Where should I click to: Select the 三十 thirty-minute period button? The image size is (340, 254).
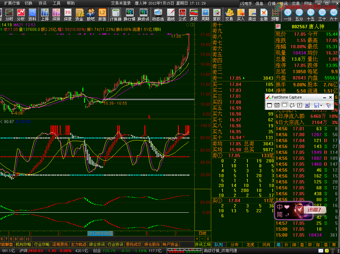coord(322,15)
